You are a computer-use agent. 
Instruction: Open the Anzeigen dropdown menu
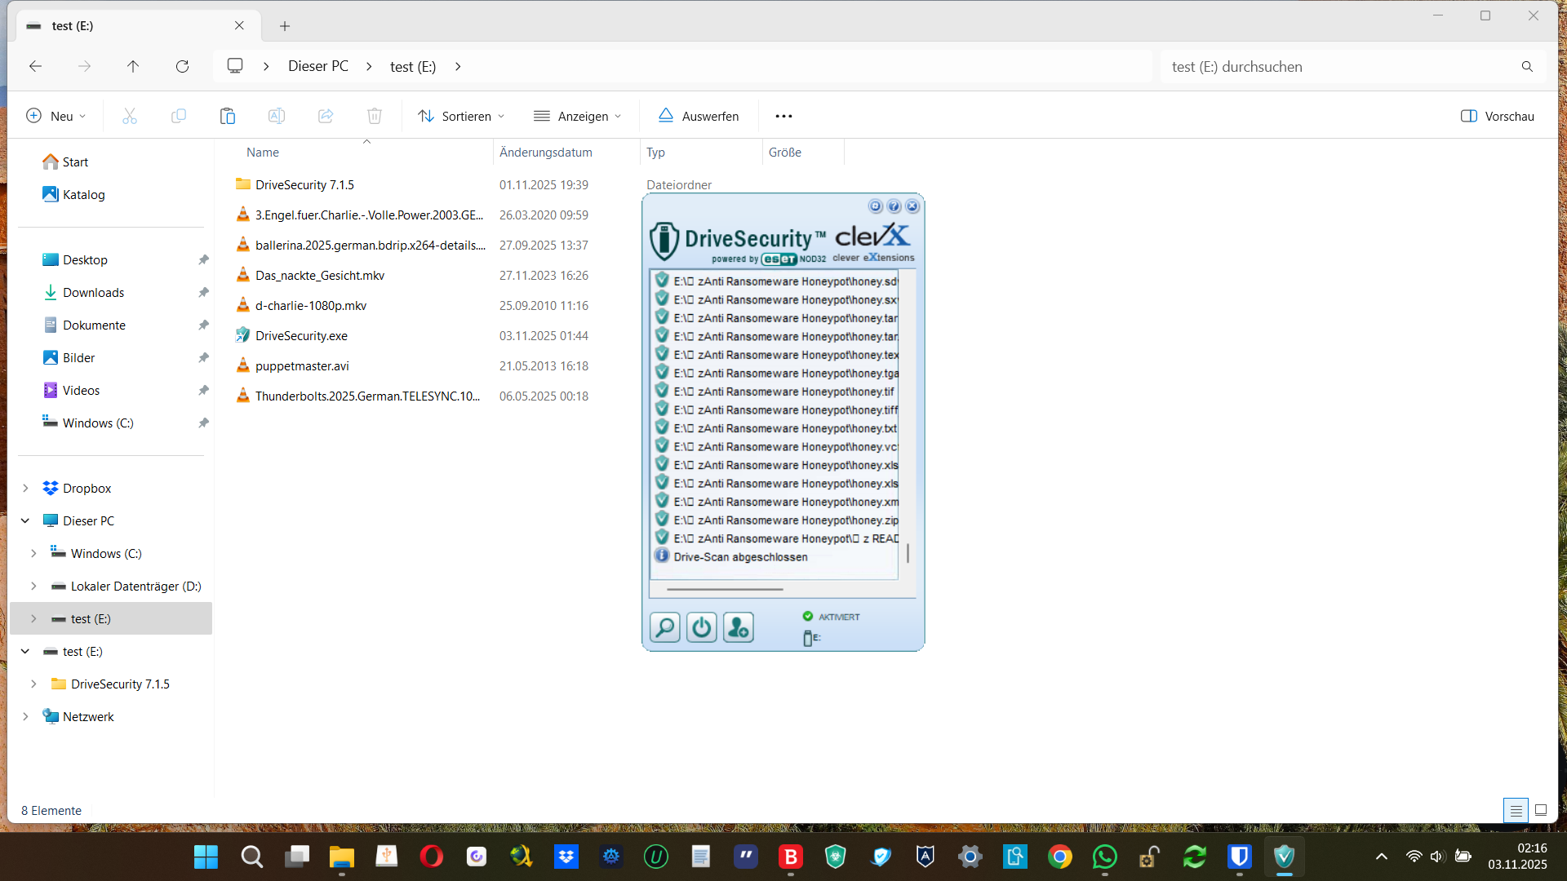[x=578, y=116]
